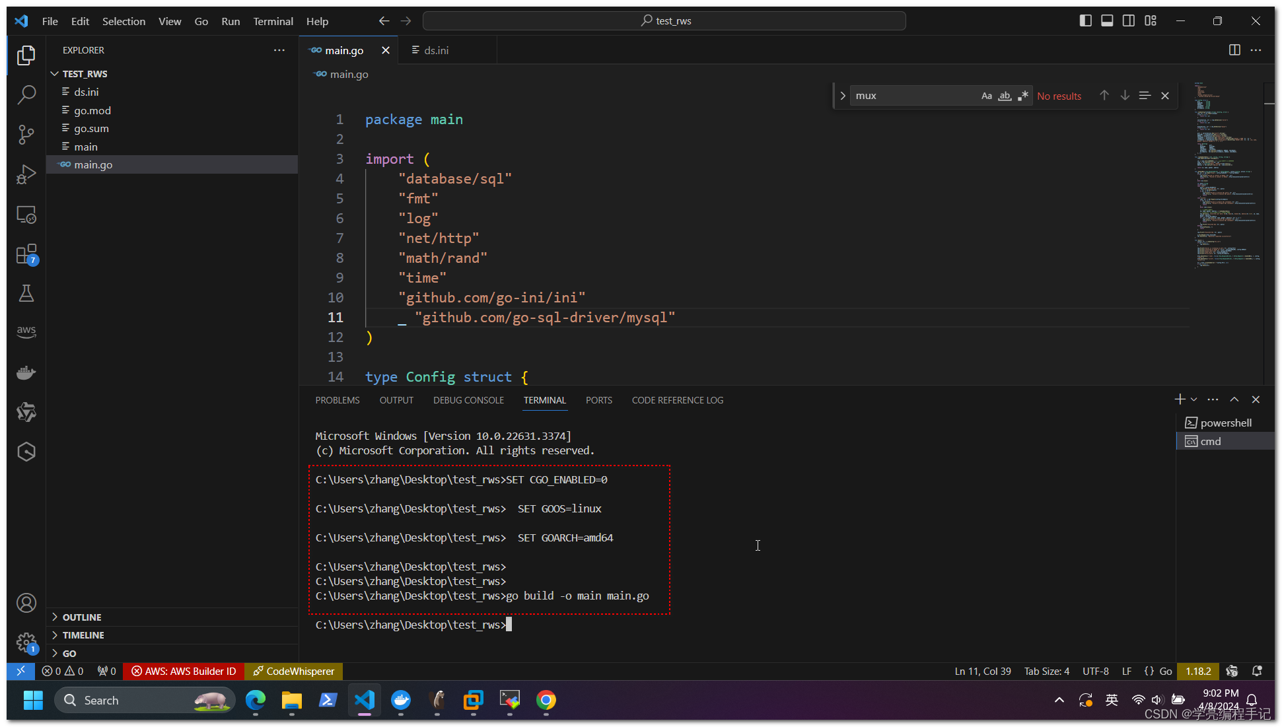Open the Extensions view
Viewport: 1282px width, 727px height.
tap(26, 255)
